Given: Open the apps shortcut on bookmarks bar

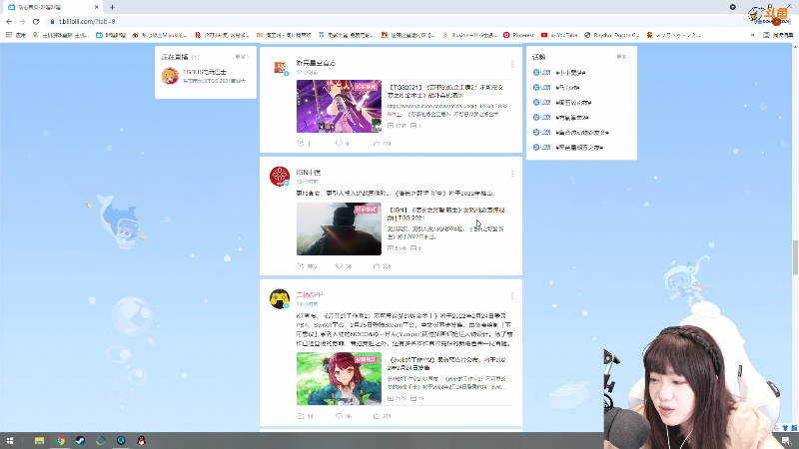Looking at the screenshot, I should point(15,35).
